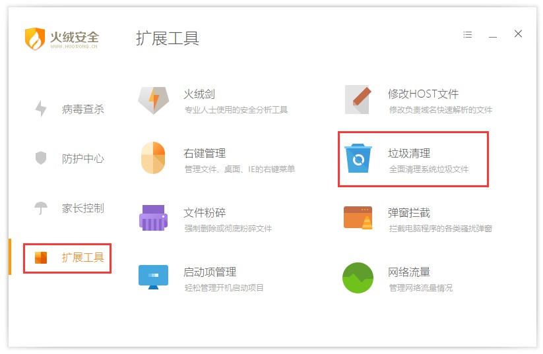Click the 启动项管理 title text
The width and height of the screenshot is (543, 354).
point(210,272)
